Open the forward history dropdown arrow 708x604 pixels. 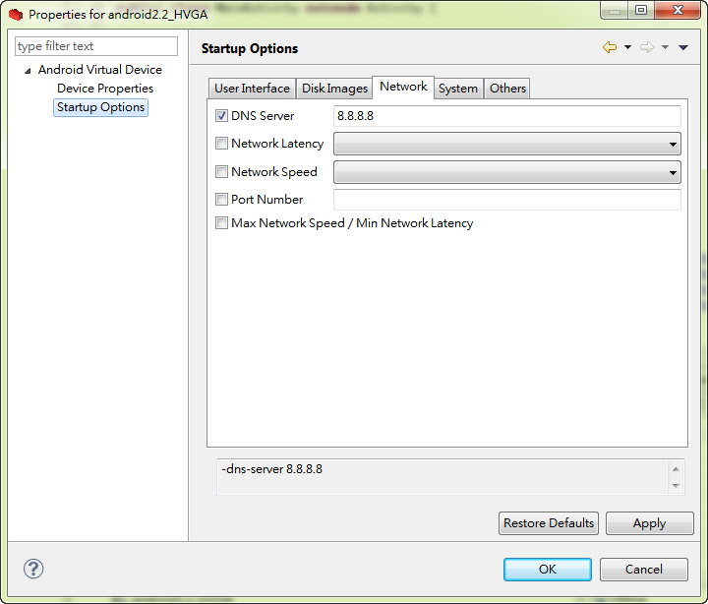(665, 47)
